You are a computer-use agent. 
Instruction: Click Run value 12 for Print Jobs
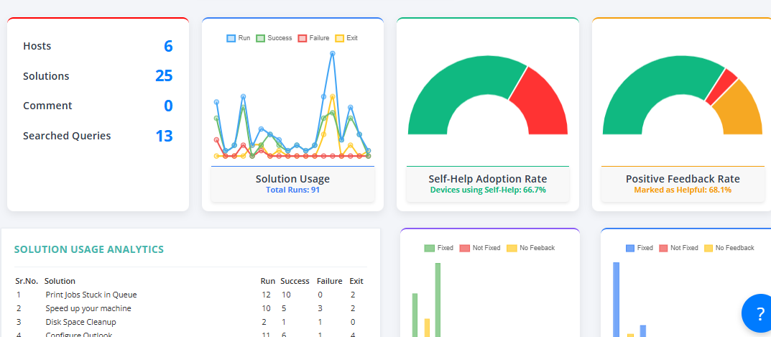pos(266,295)
